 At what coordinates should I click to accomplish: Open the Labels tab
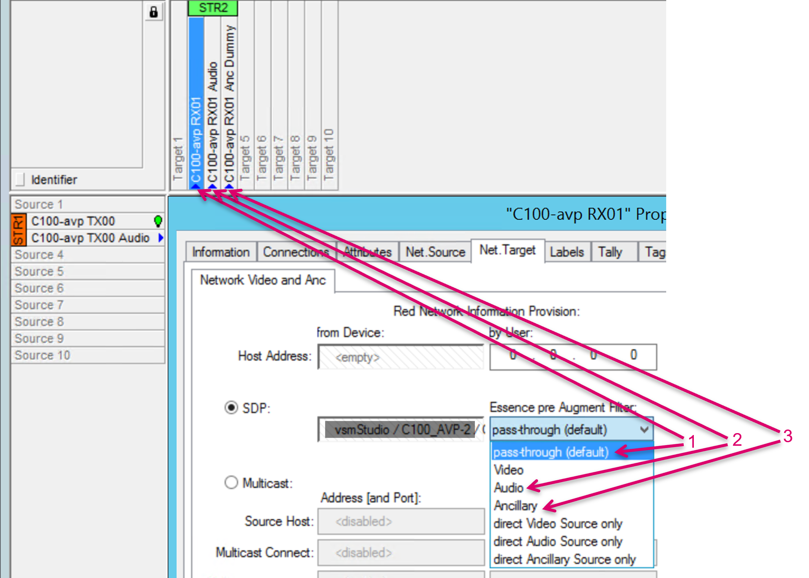566,252
